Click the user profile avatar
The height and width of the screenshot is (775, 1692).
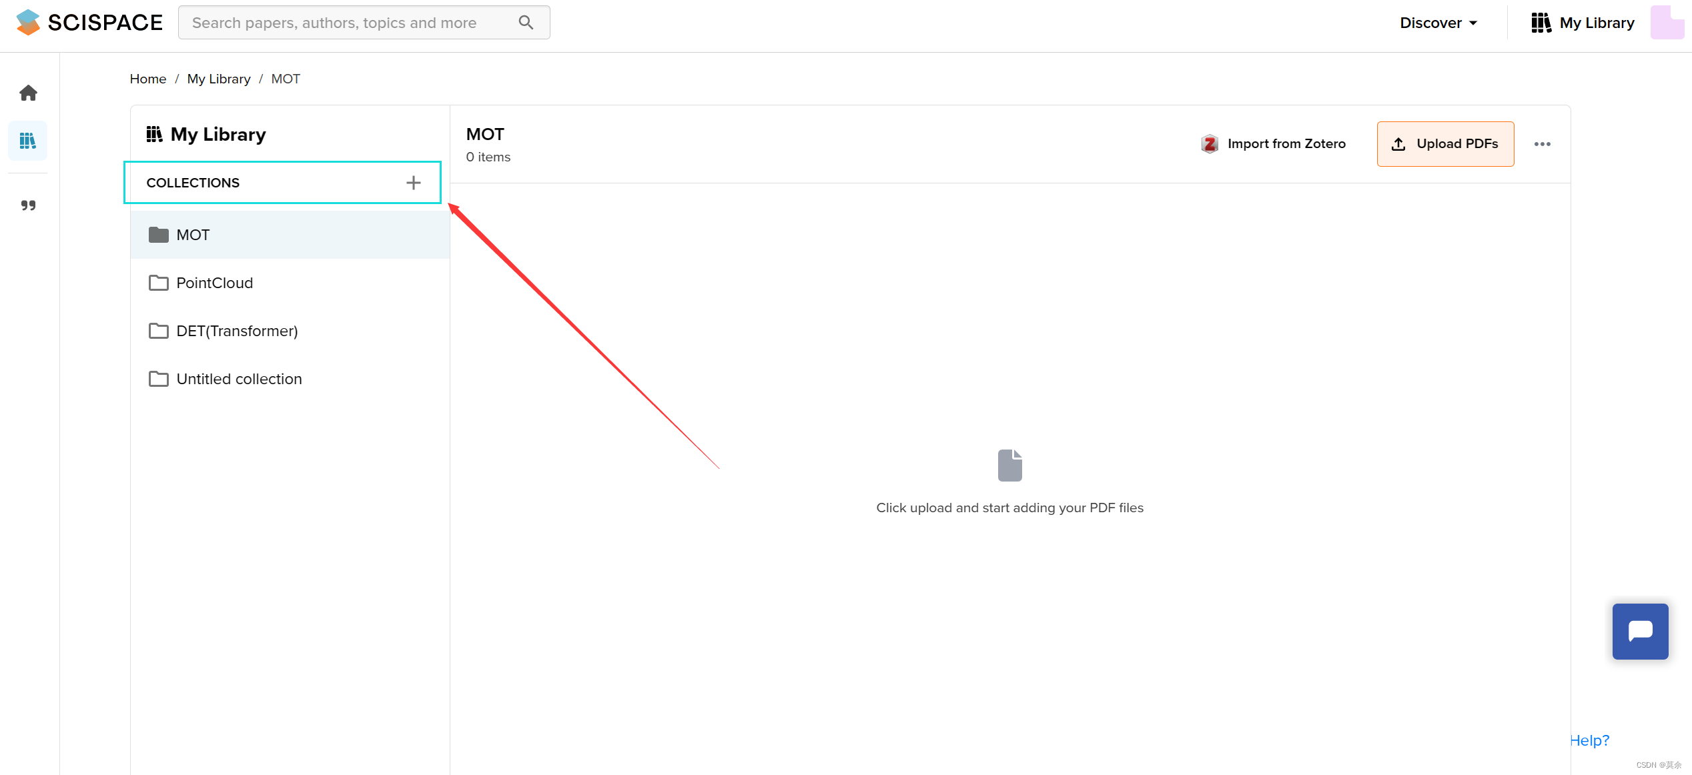(1666, 23)
